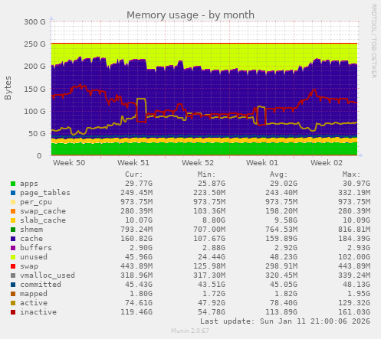This screenshot has height=339, width=381.
Task: Click the swap red legend swatch
Action: point(13,266)
